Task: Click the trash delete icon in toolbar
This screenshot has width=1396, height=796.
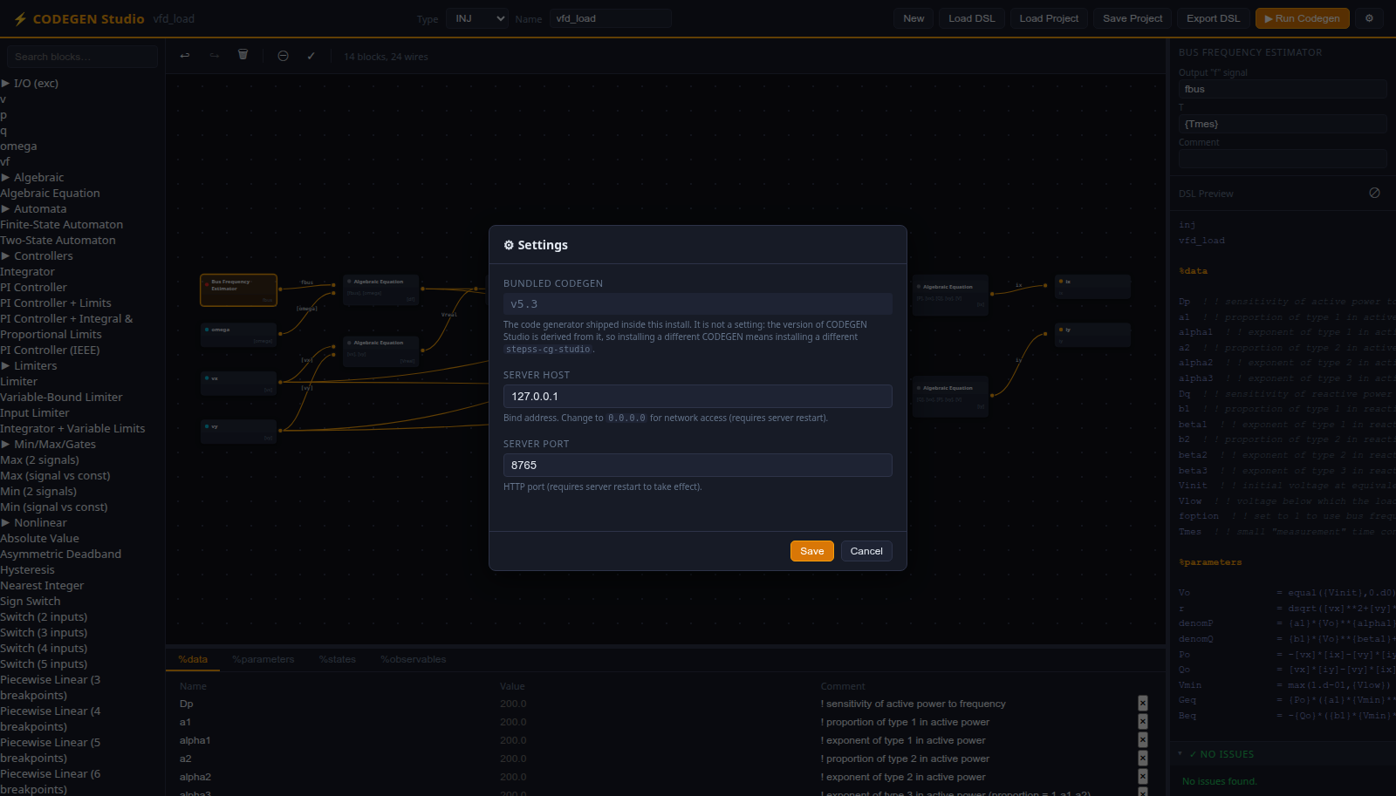Action: [x=243, y=55]
